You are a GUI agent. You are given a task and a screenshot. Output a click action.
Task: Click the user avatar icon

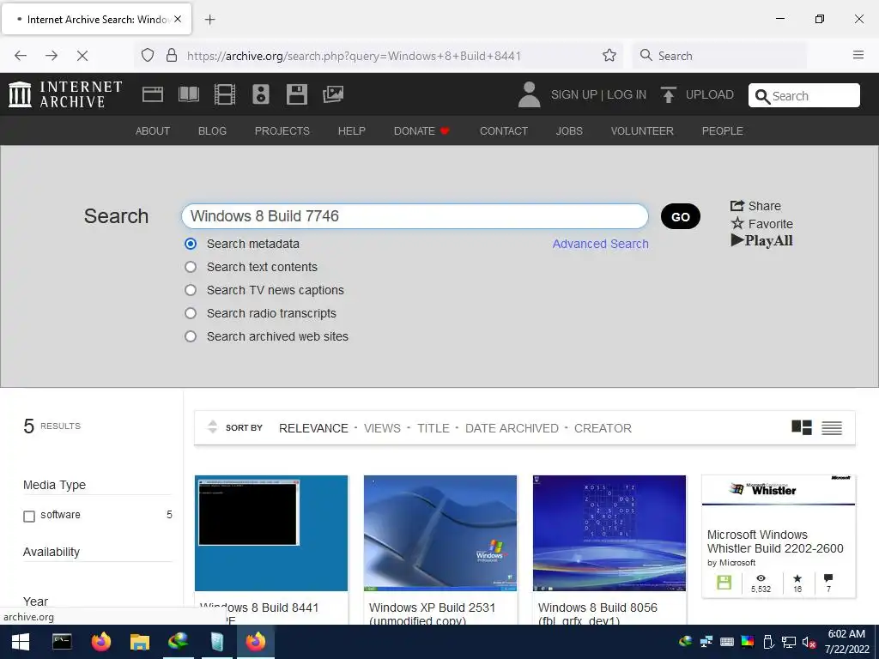tap(529, 94)
